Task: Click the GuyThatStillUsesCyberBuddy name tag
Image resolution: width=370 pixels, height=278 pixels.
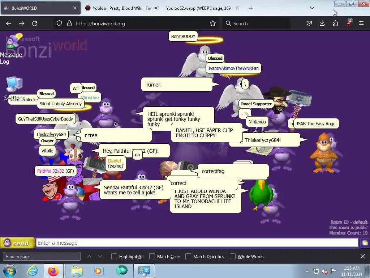Action: [x=45, y=119]
